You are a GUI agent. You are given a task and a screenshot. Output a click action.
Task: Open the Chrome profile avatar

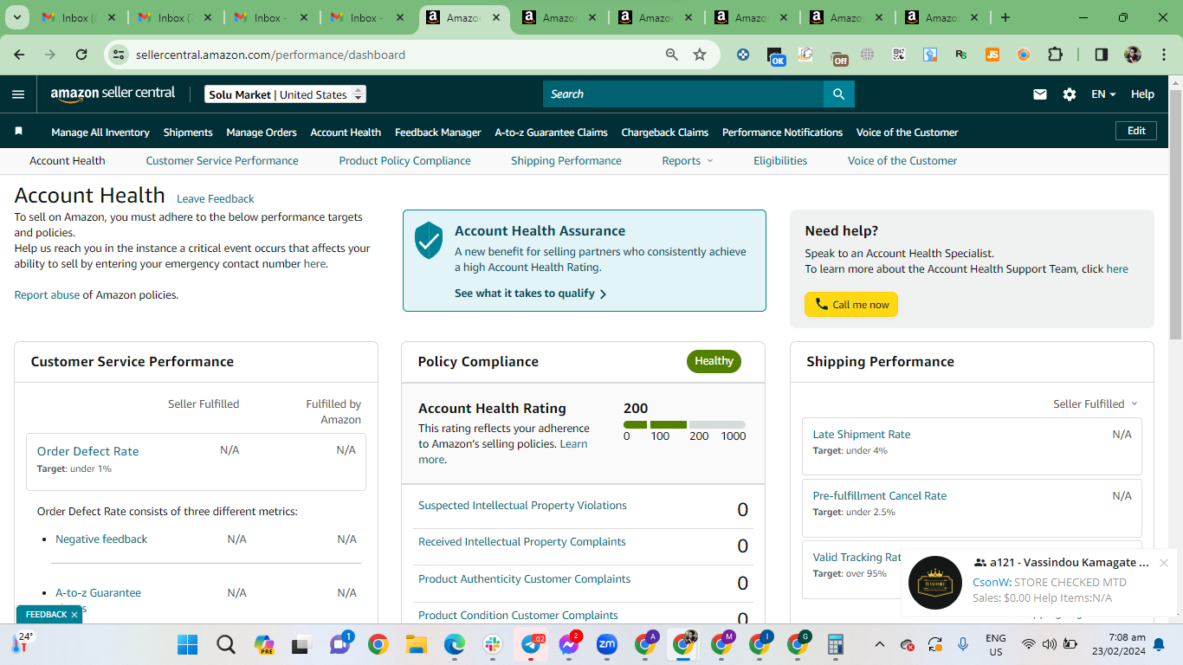pyautogui.click(x=1132, y=55)
